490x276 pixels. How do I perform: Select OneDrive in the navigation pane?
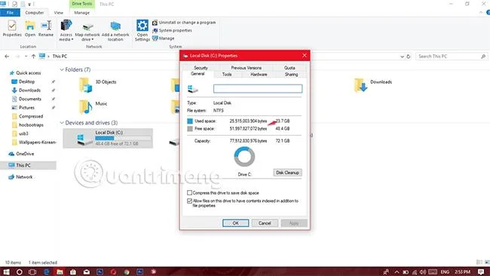(x=21, y=154)
